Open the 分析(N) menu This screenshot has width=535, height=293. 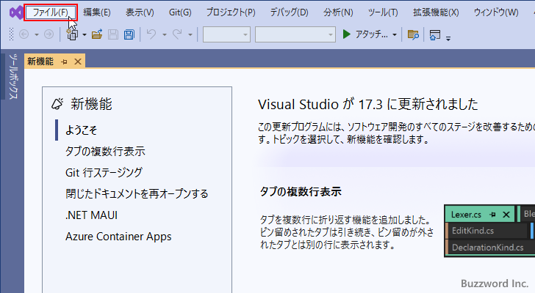[x=338, y=12]
